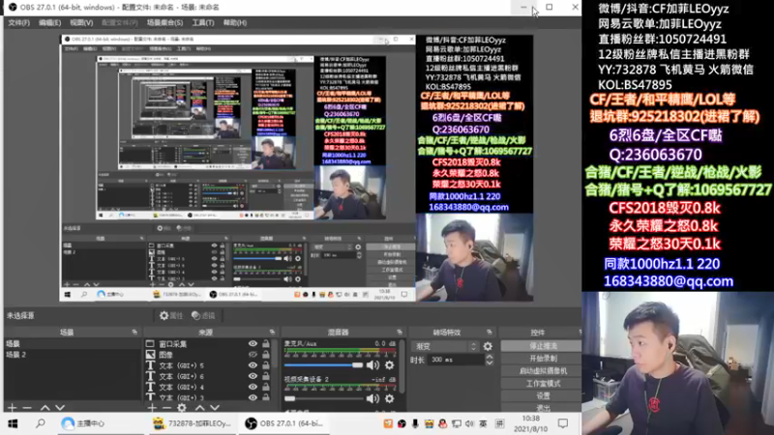Open the 工具(T) menu
Image resolution: width=774 pixels, height=435 pixels.
click(203, 22)
